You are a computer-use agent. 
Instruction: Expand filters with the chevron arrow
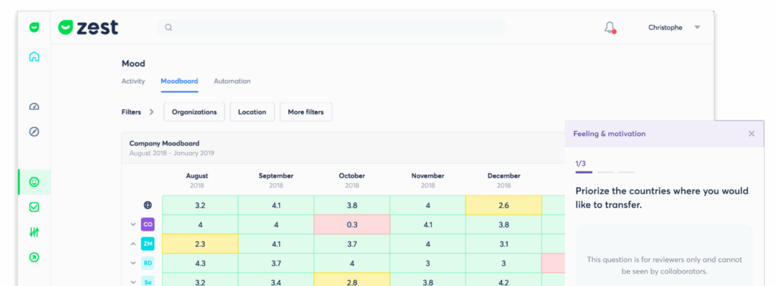[152, 112]
